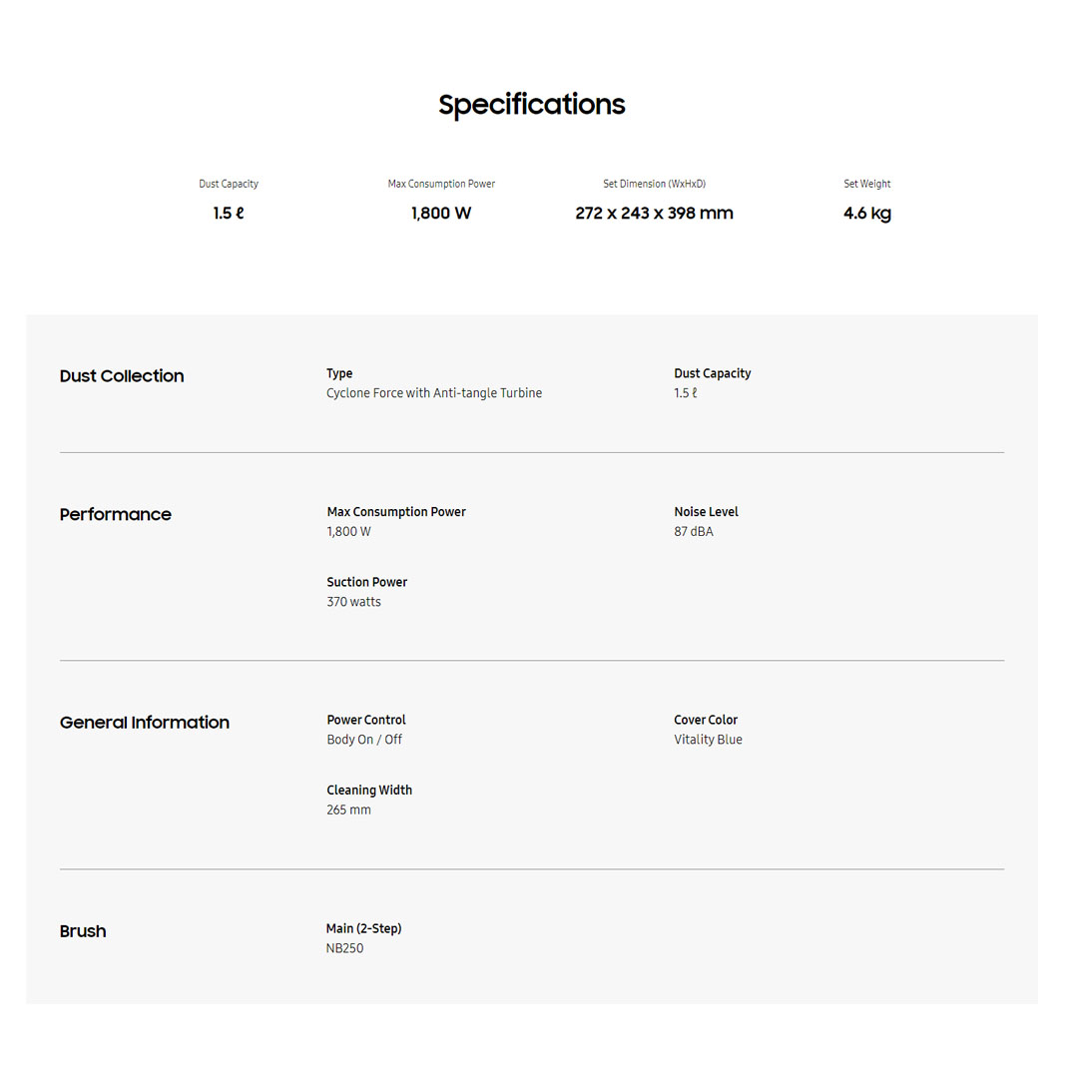
Task: Click the 4.6 kg set weight value
Action: tap(866, 214)
